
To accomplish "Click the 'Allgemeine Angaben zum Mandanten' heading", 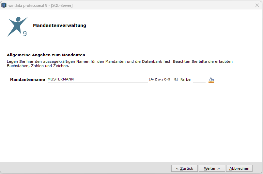I will pyautogui.click(x=46, y=55).
